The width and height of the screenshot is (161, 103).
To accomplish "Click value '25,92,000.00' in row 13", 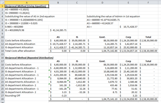I will (130, 47).
